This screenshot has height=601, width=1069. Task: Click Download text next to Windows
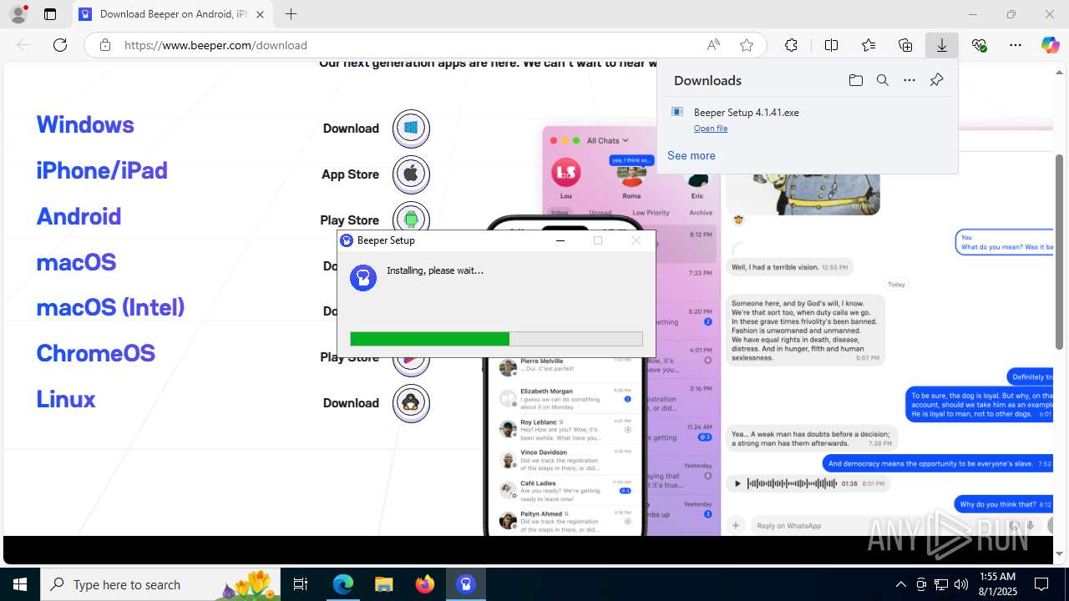tap(351, 129)
